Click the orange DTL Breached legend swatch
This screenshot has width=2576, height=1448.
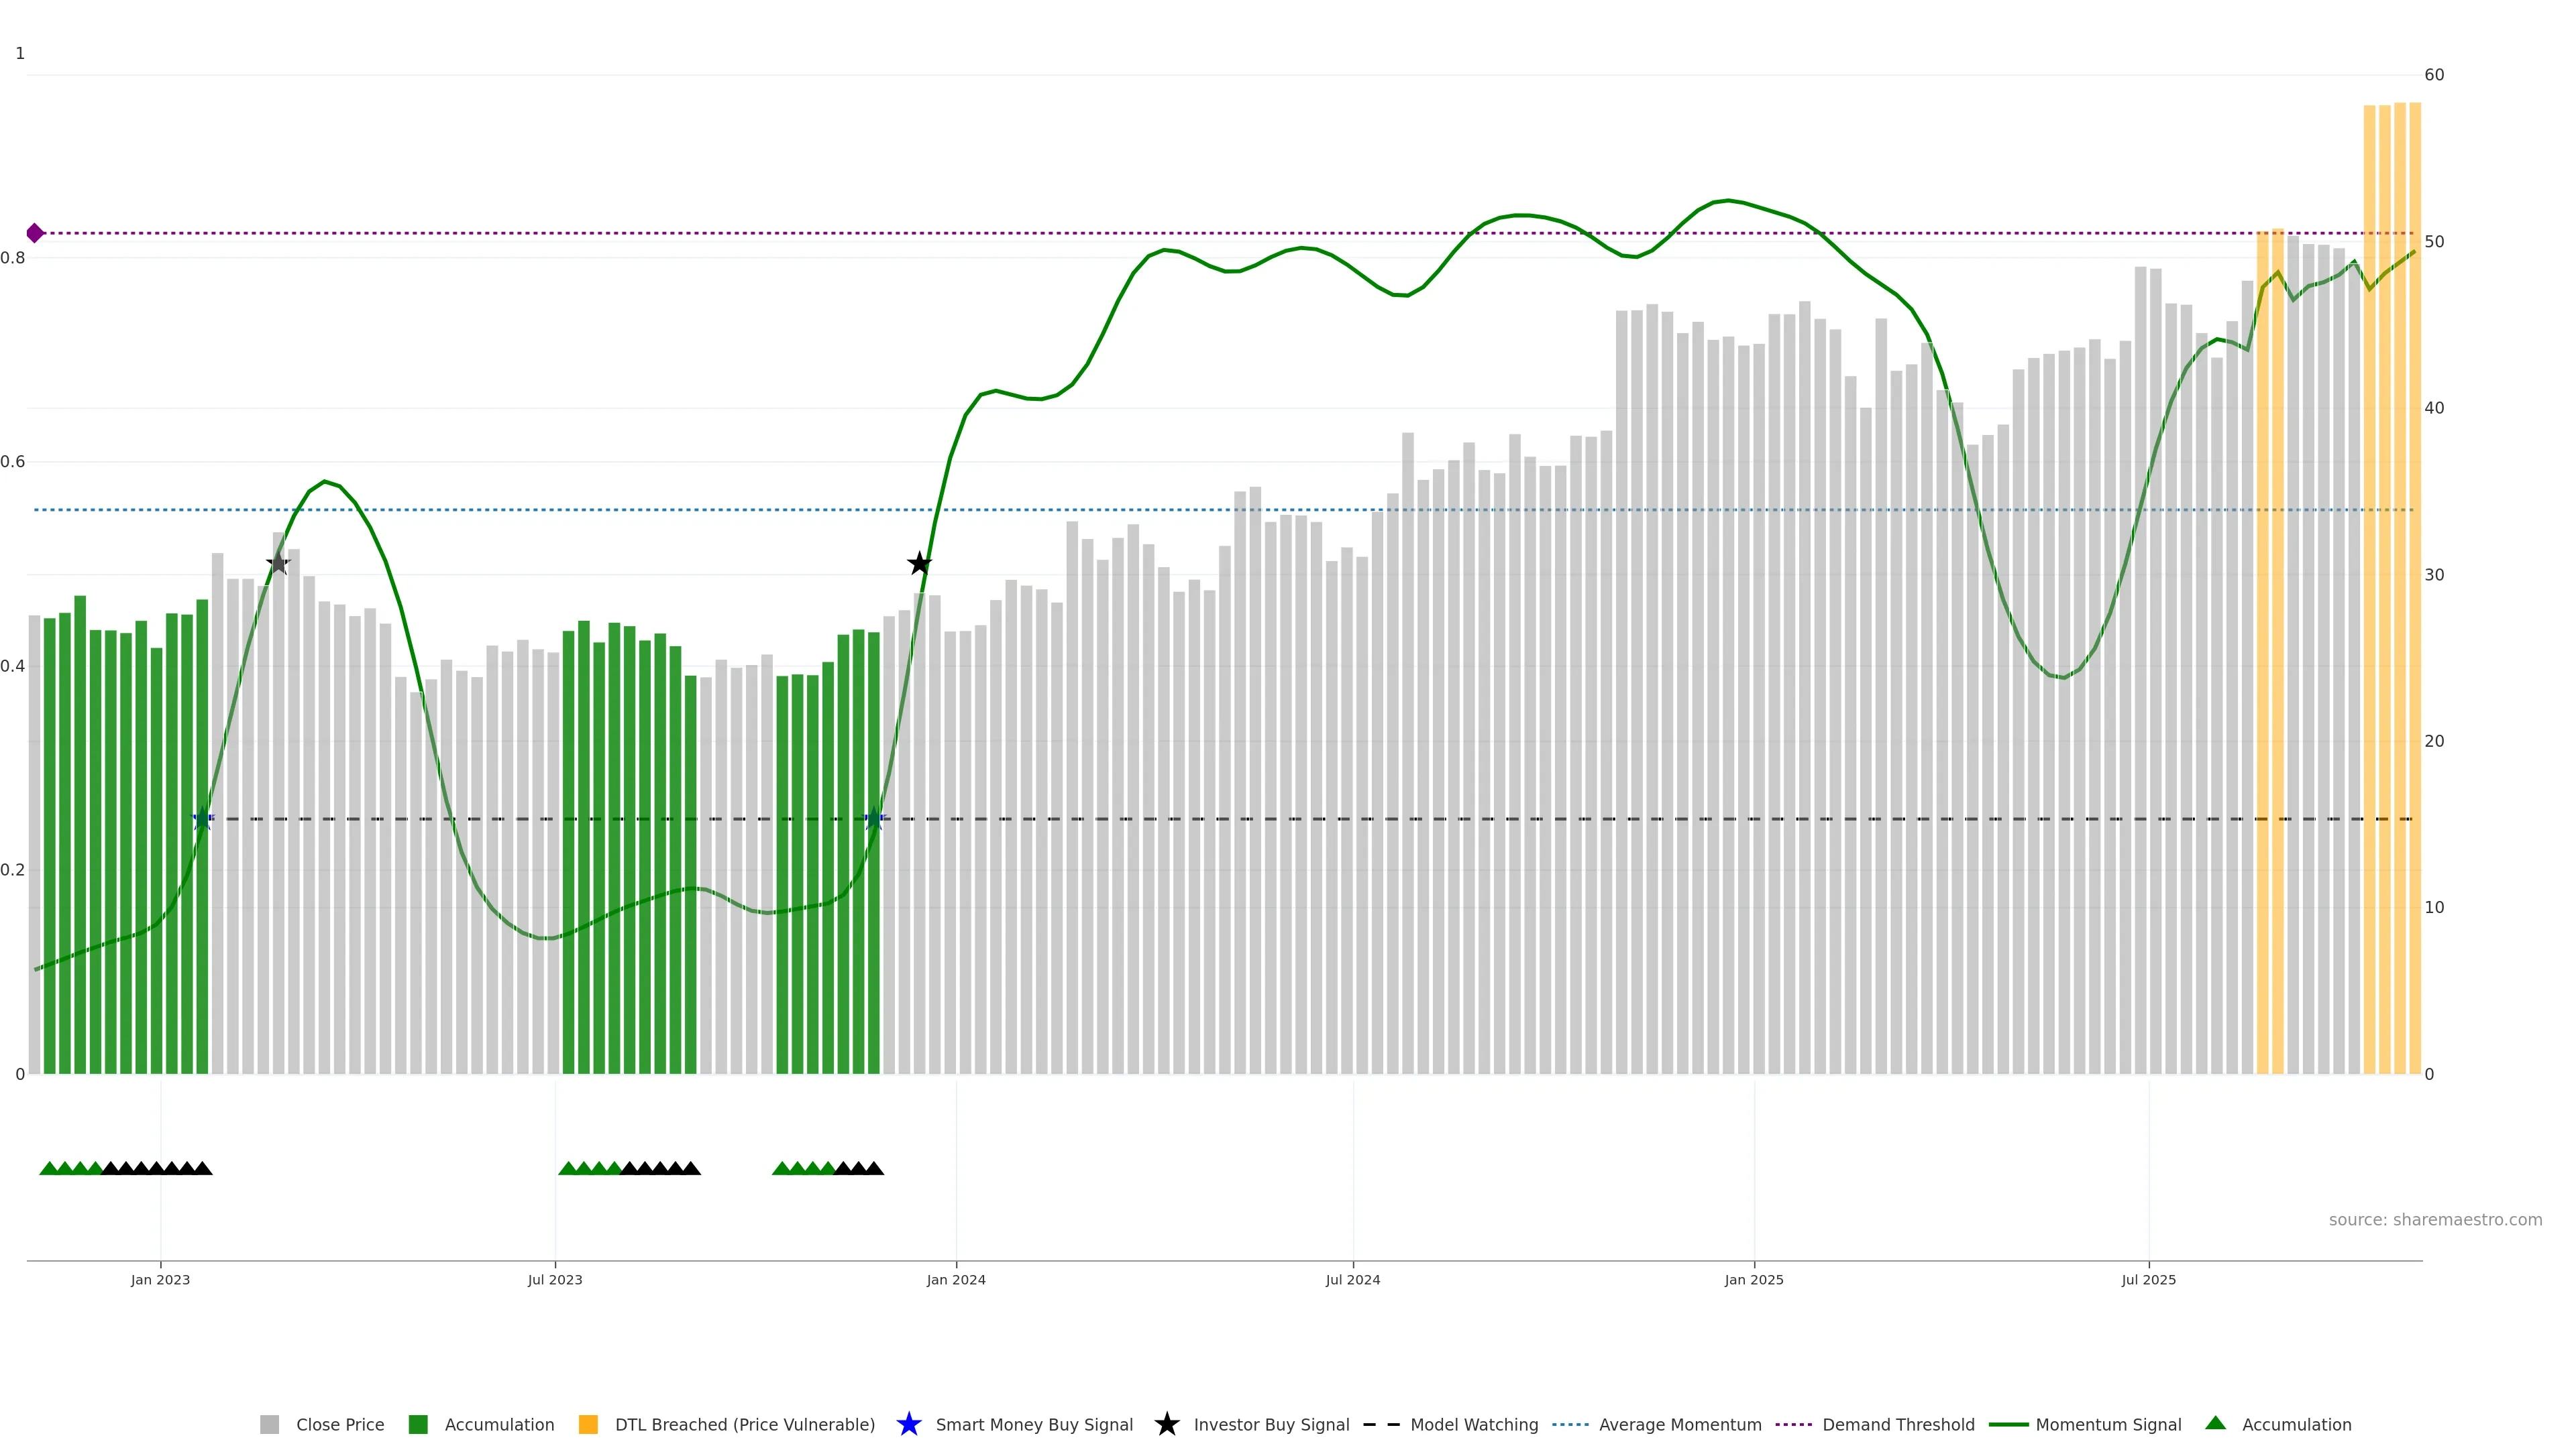point(588,1425)
